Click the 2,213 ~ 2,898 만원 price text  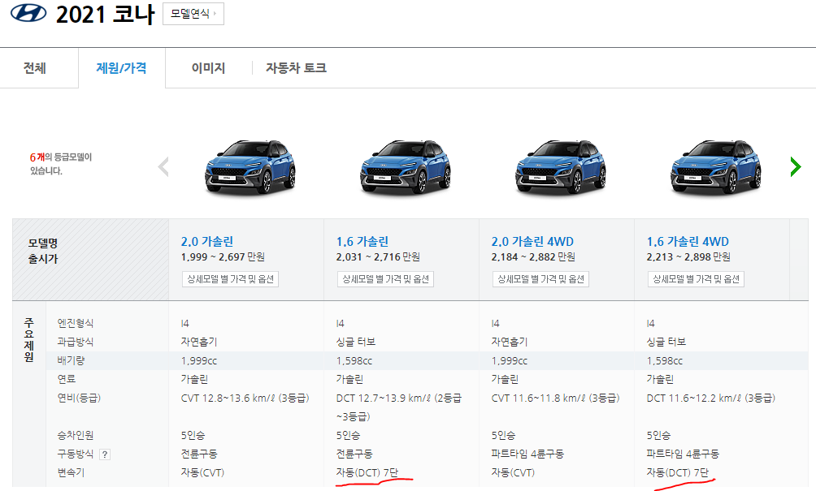[688, 257]
